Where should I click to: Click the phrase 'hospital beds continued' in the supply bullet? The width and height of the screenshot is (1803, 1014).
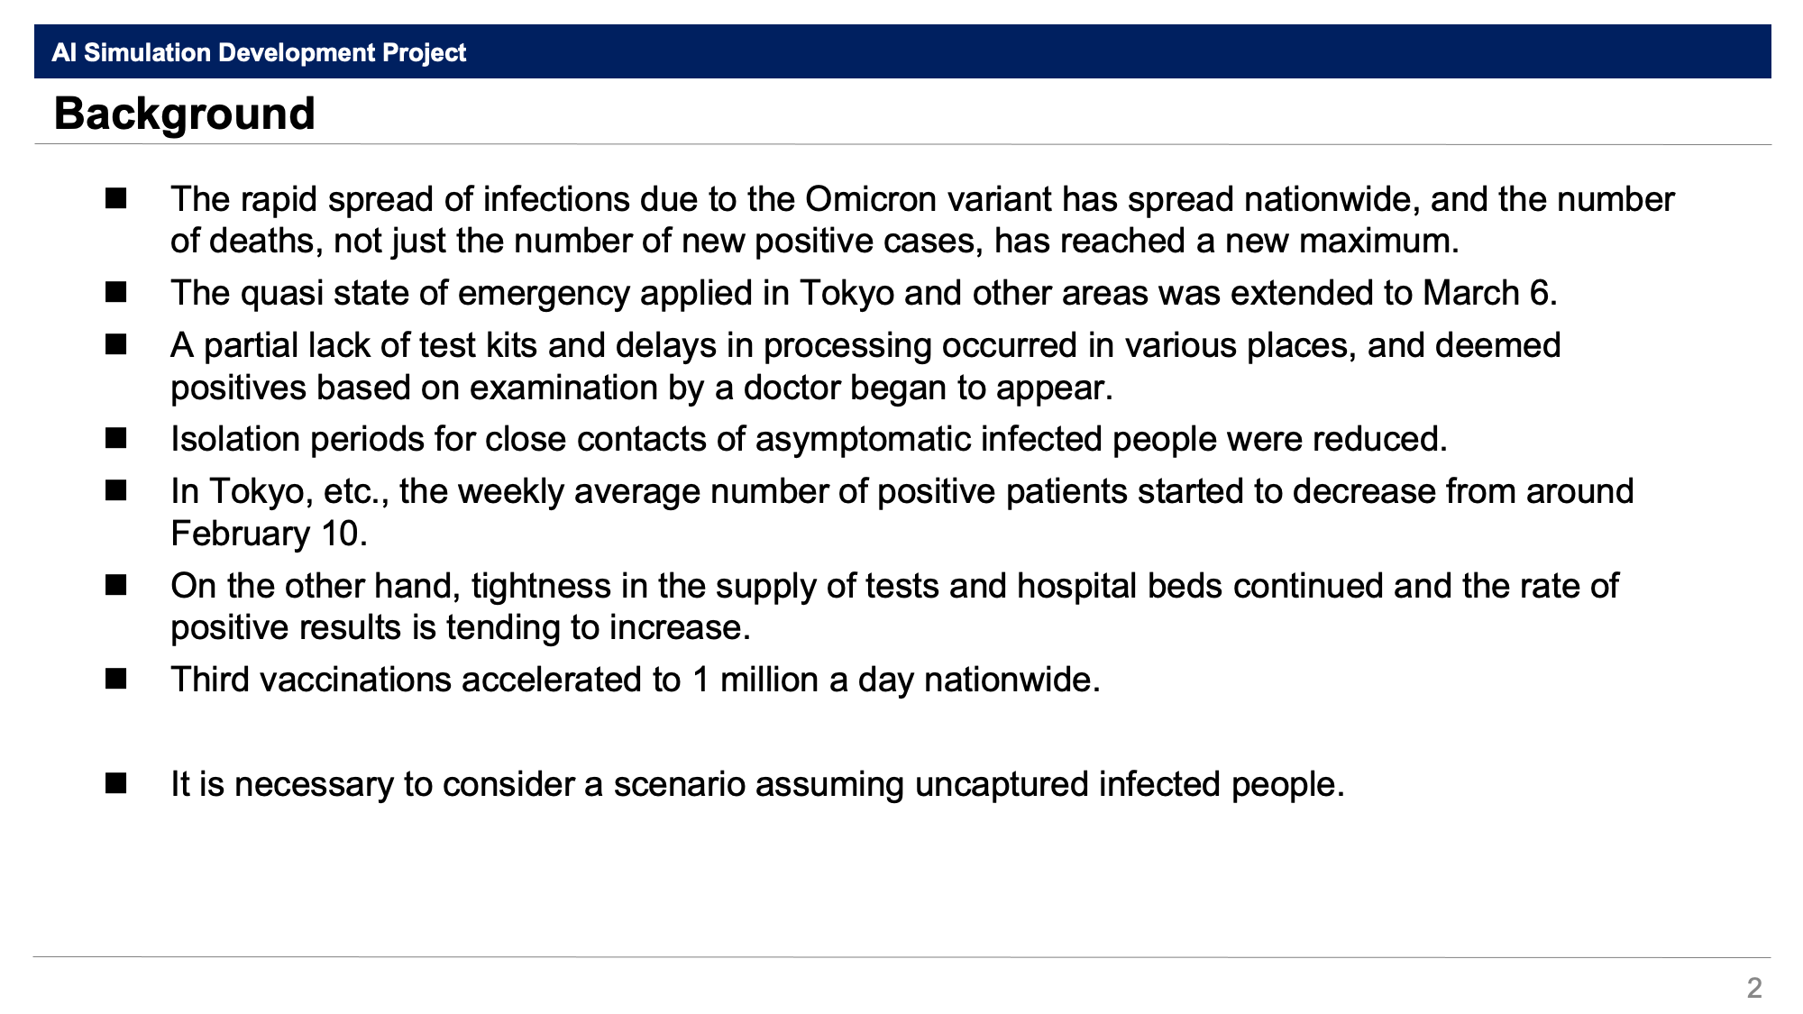[1201, 586]
